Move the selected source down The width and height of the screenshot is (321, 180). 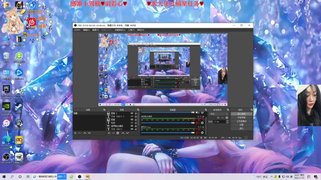pyautogui.click(x=127, y=133)
